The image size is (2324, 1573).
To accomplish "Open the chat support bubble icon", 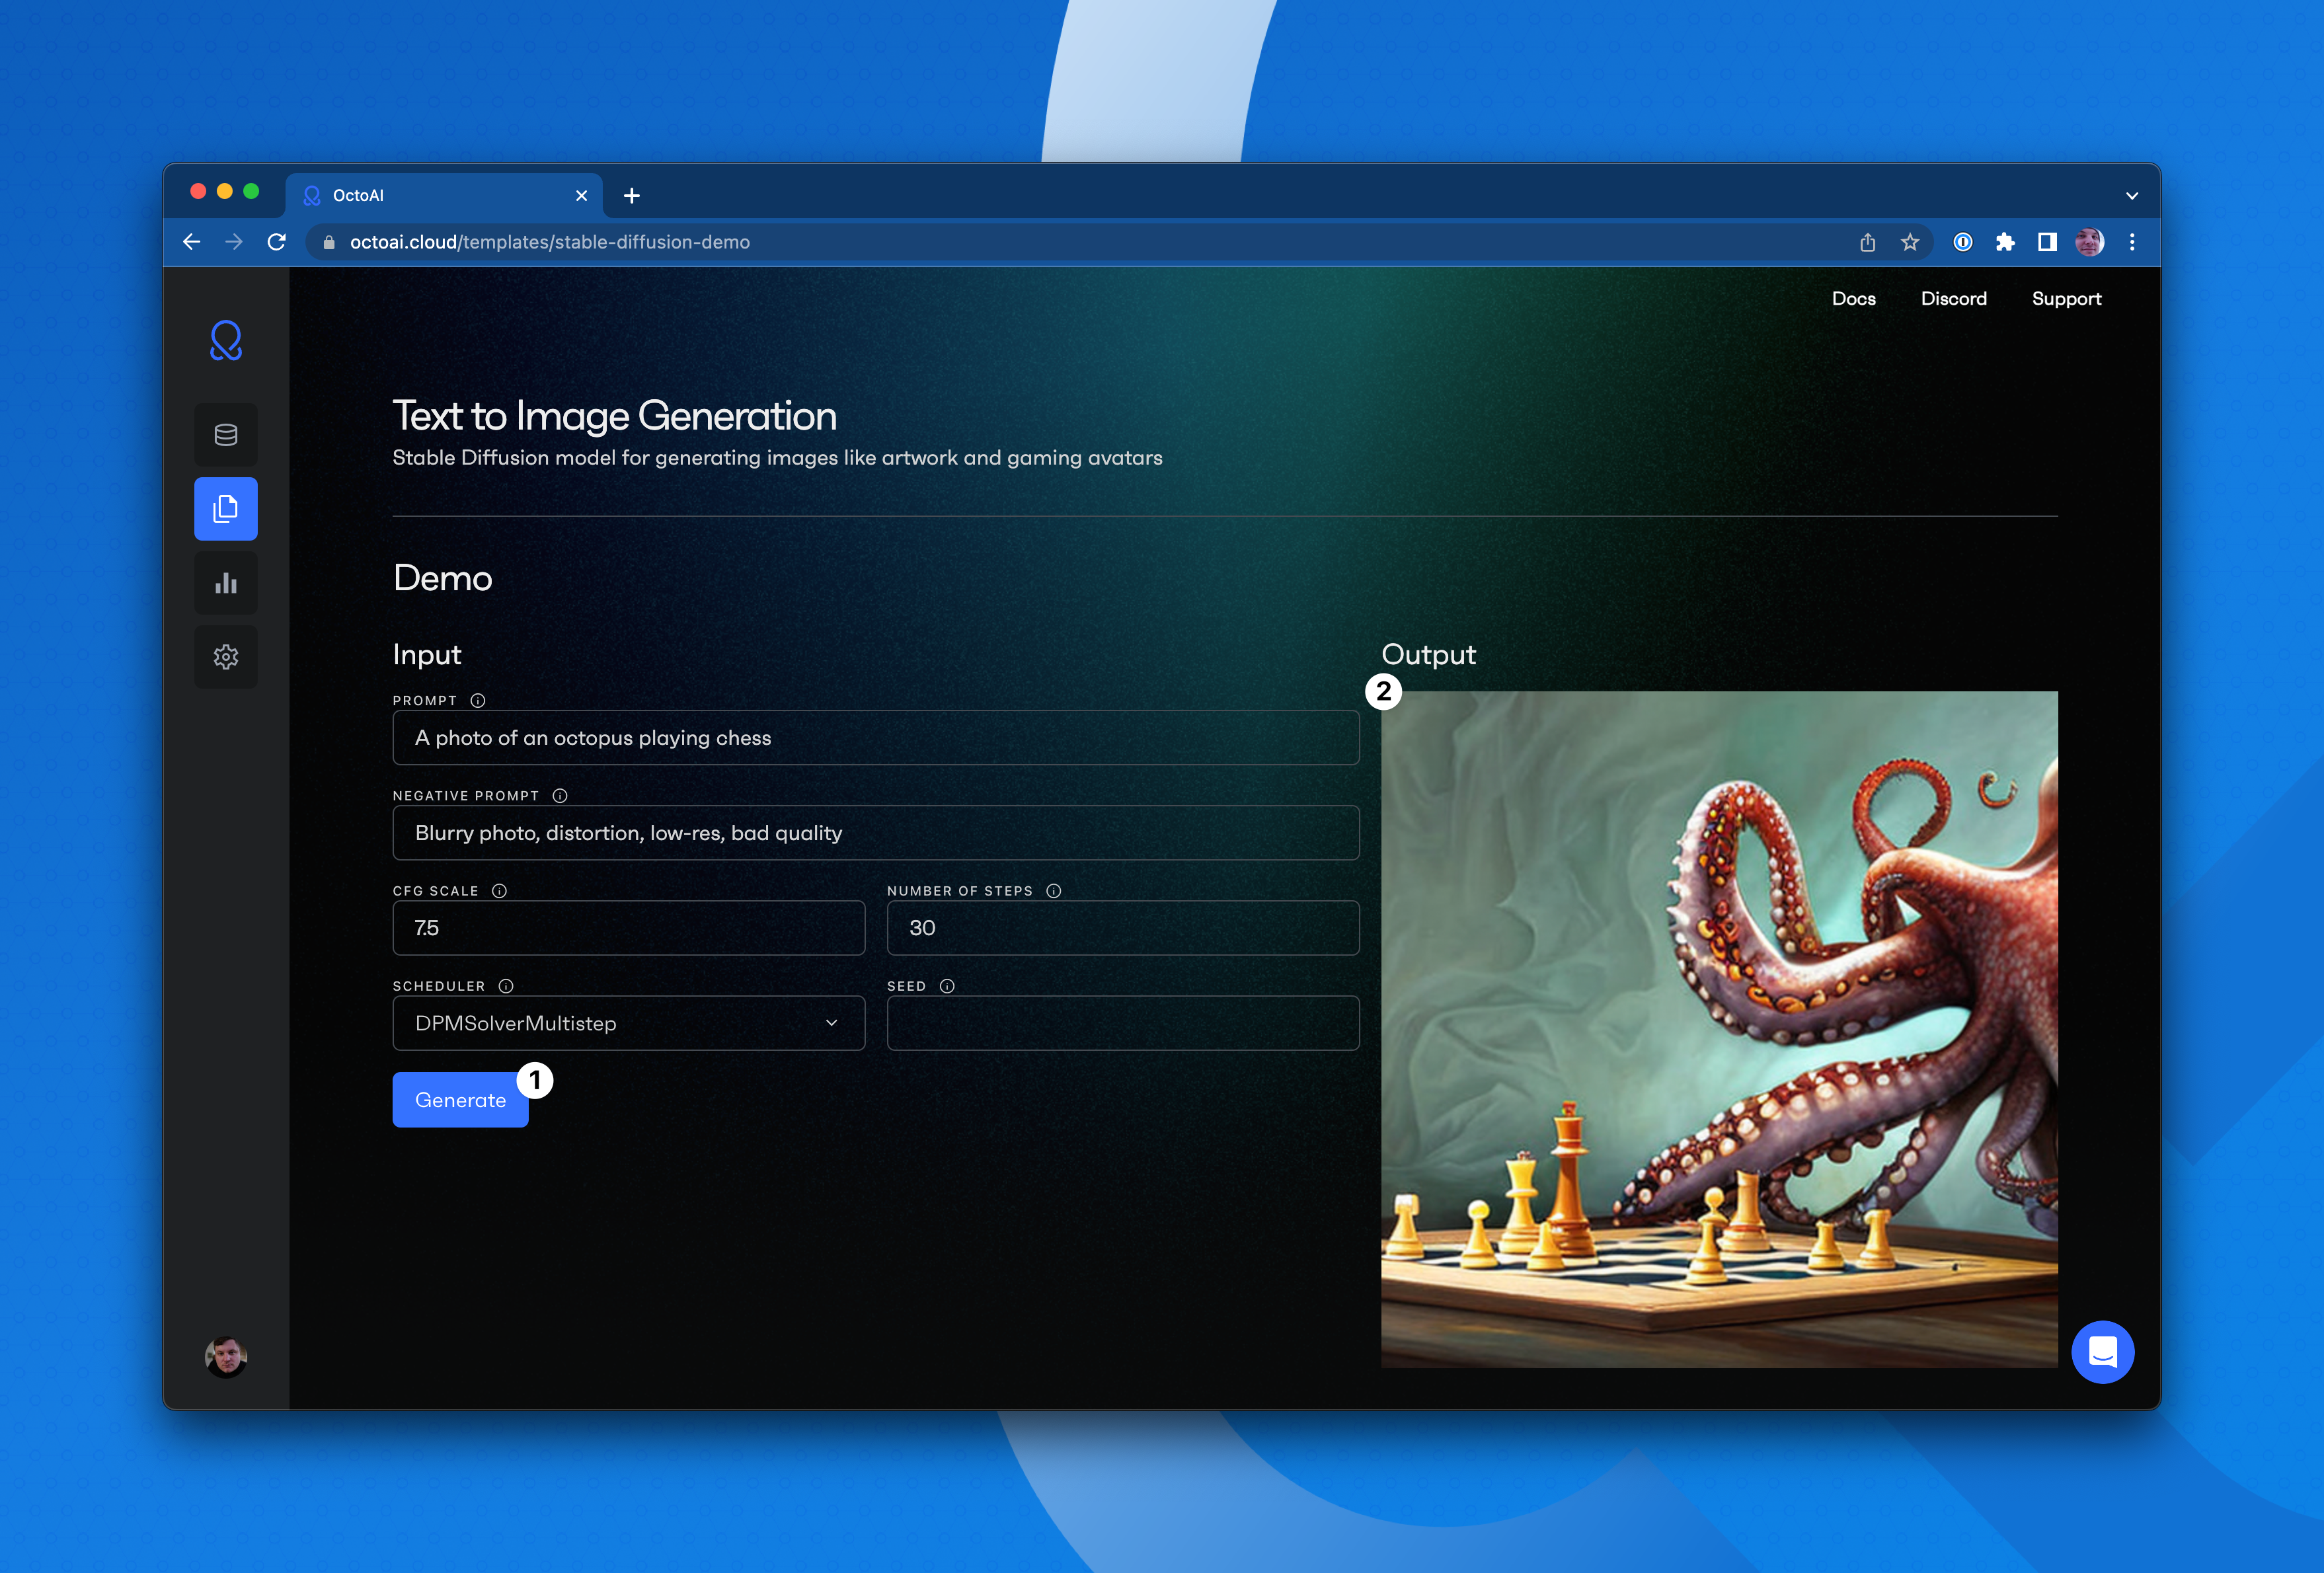I will (2102, 1352).
